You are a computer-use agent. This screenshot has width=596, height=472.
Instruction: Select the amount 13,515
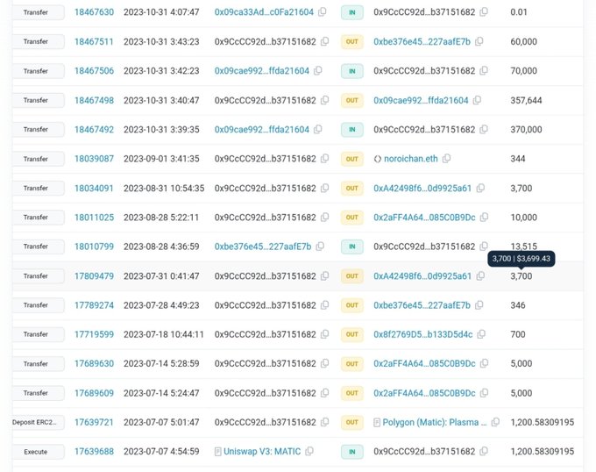(524, 246)
